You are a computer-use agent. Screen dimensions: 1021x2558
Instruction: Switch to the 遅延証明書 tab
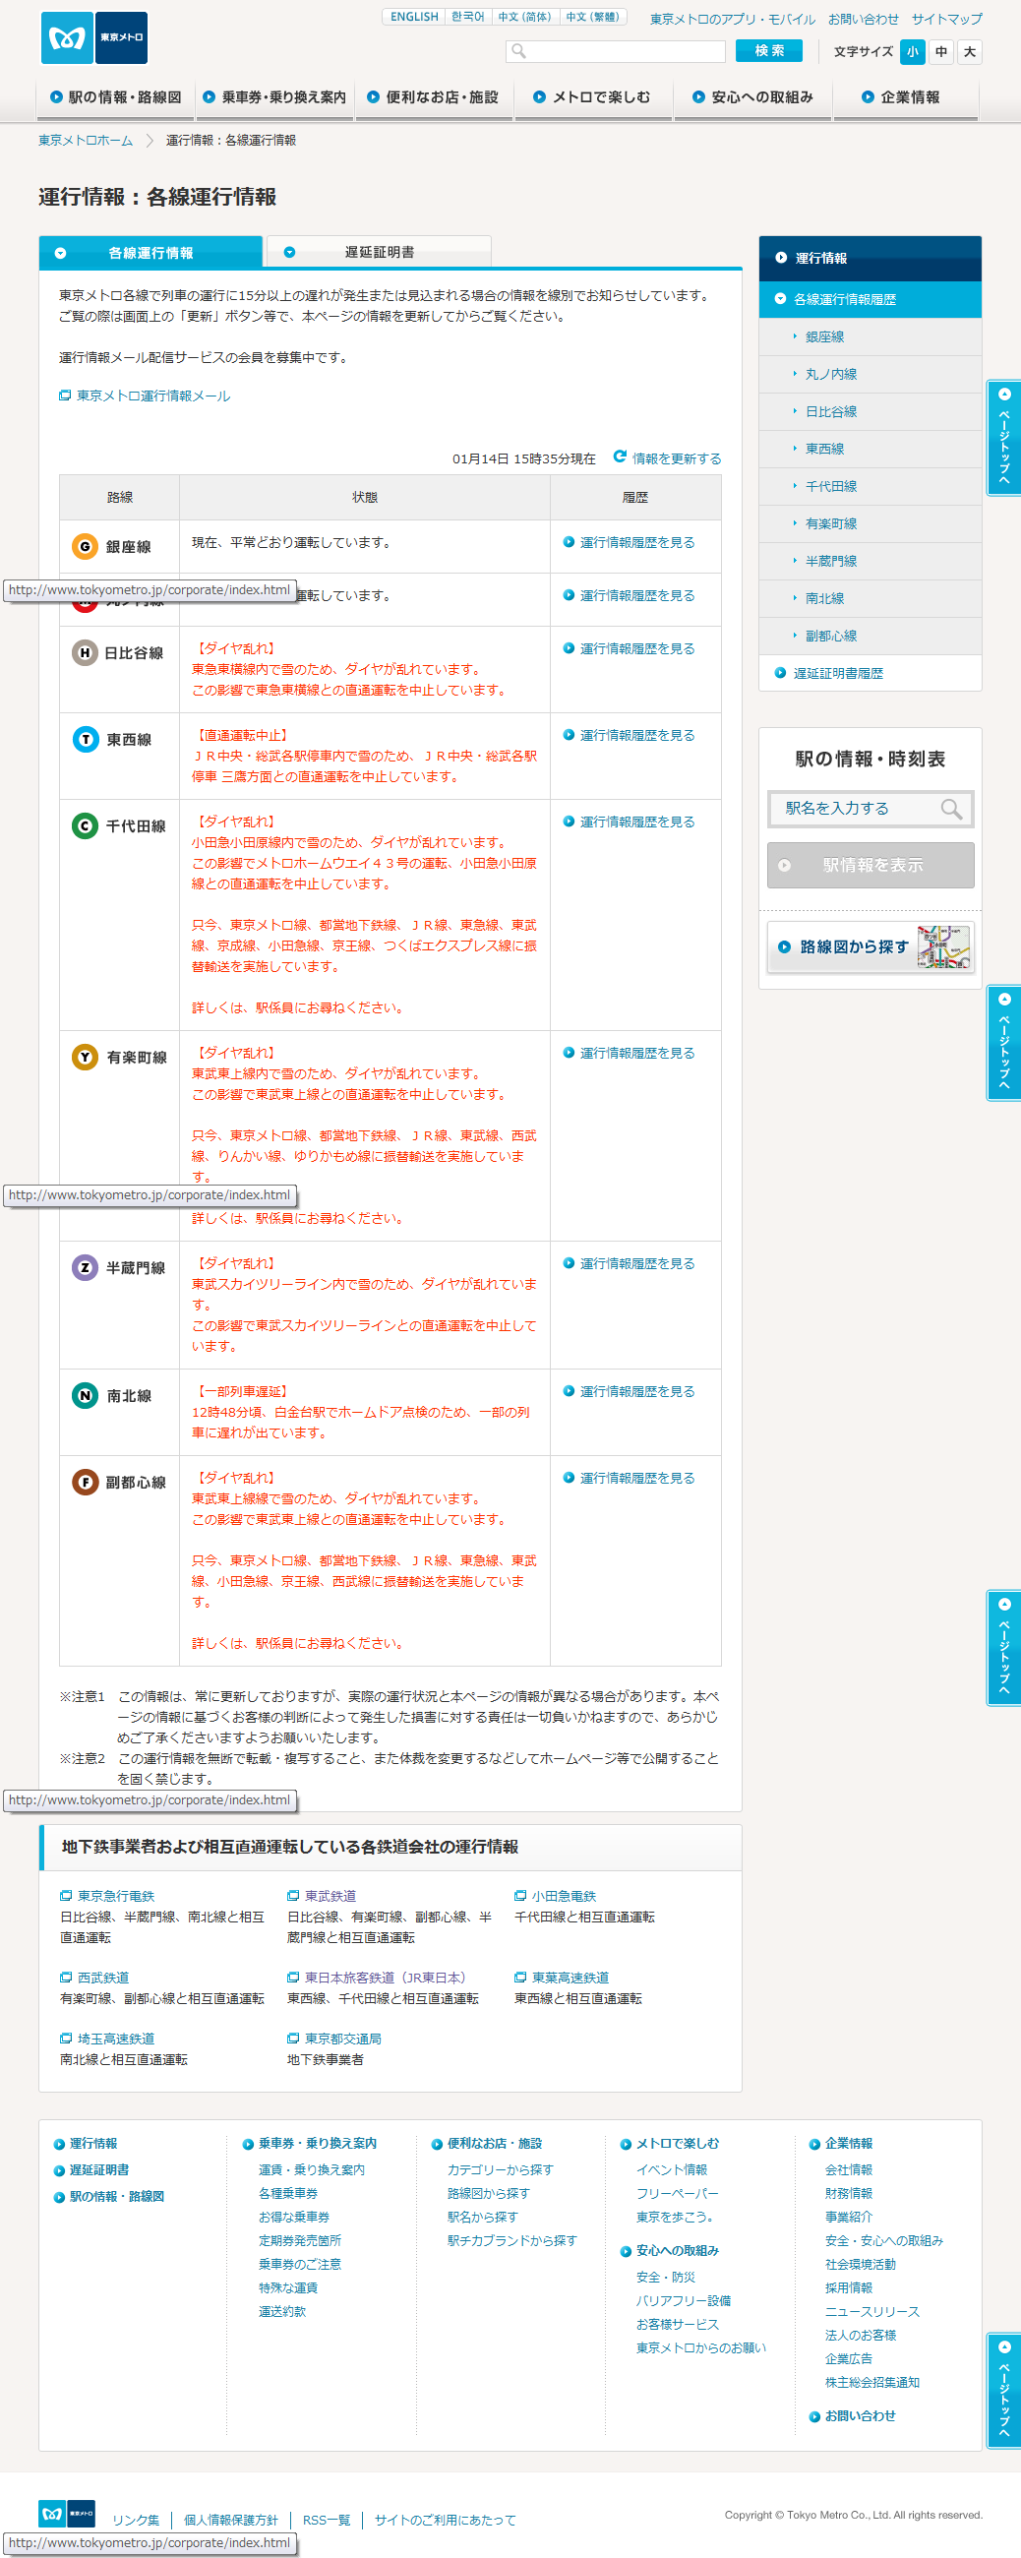coord(380,252)
